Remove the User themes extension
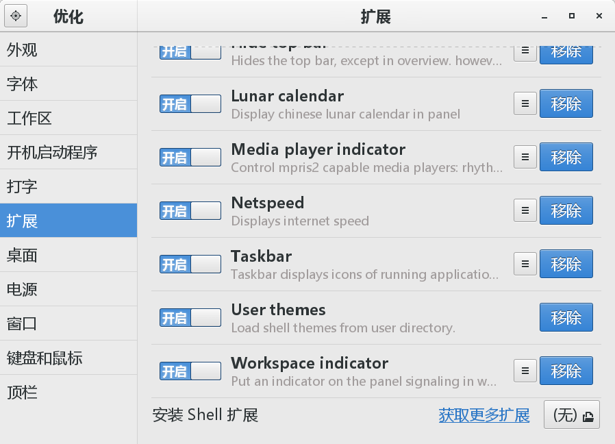The width and height of the screenshot is (615, 444). click(566, 317)
